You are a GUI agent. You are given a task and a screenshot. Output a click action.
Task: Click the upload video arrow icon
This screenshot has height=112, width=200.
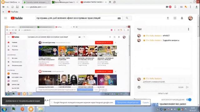point(168,18)
